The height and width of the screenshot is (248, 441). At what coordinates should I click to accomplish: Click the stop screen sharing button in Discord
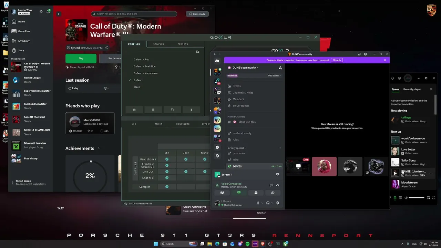pos(239,193)
